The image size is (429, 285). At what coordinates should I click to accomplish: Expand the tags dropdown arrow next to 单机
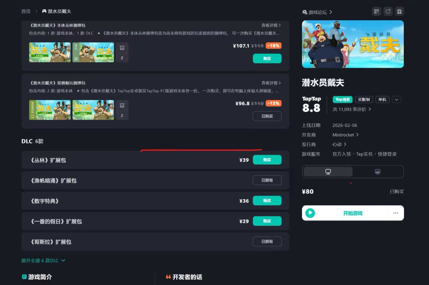tap(397, 100)
